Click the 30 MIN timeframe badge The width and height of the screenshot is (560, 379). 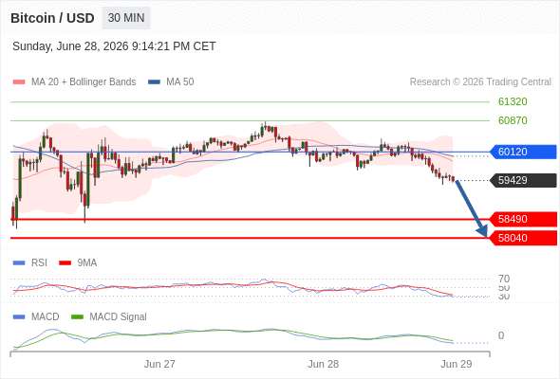point(126,18)
